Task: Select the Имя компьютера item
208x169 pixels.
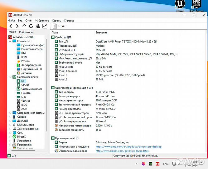Action: (32, 49)
